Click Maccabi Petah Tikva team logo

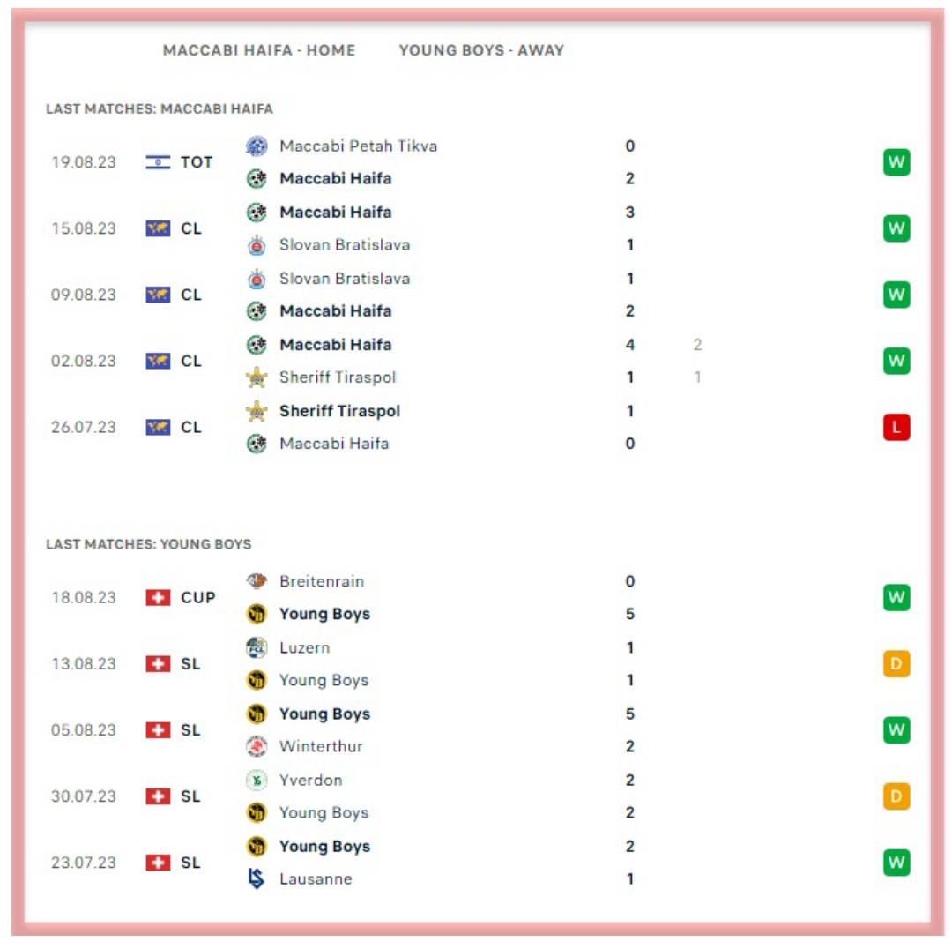point(257,146)
